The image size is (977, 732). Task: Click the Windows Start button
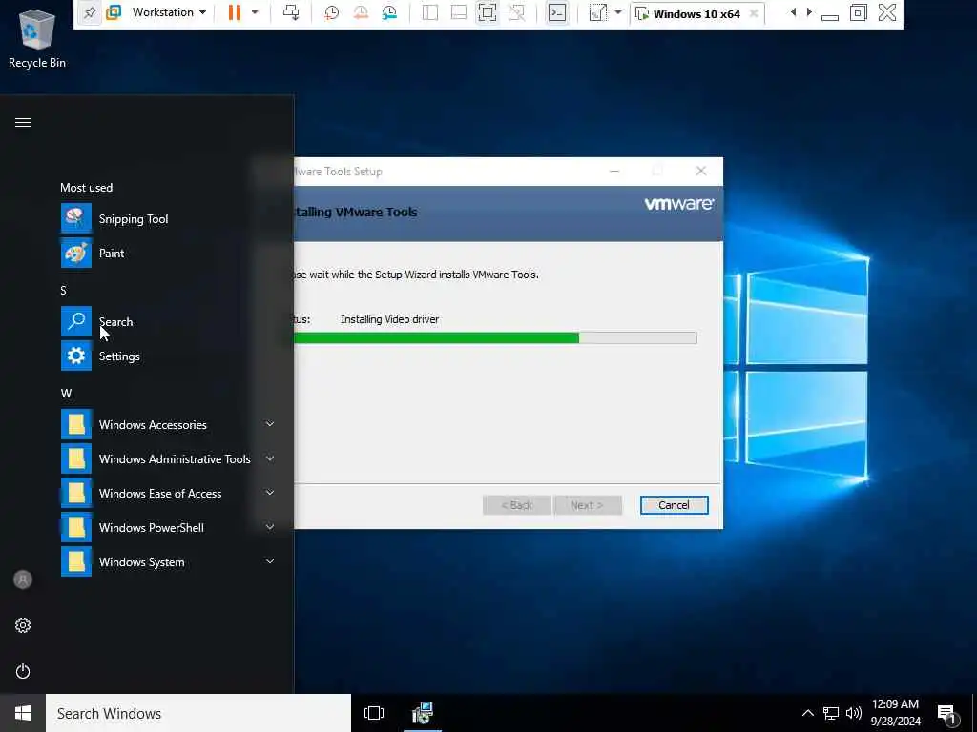click(23, 713)
